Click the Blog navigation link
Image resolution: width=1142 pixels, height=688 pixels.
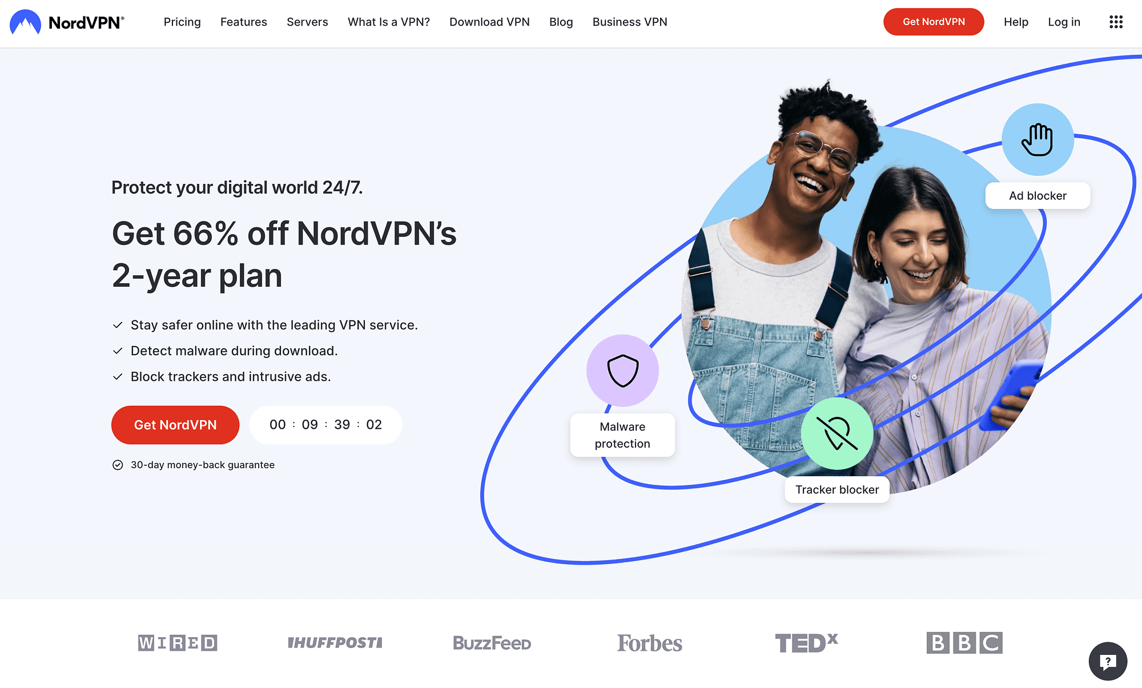tap(559, 22)
